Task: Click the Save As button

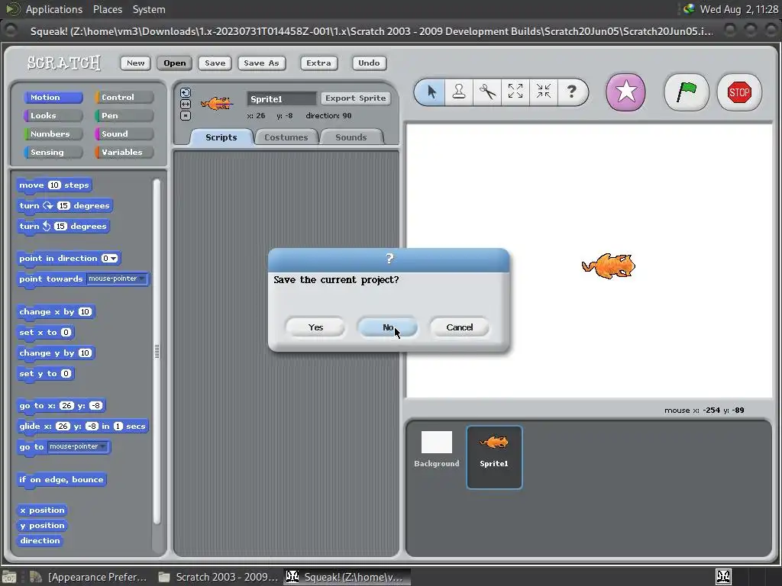Action: 261,63
